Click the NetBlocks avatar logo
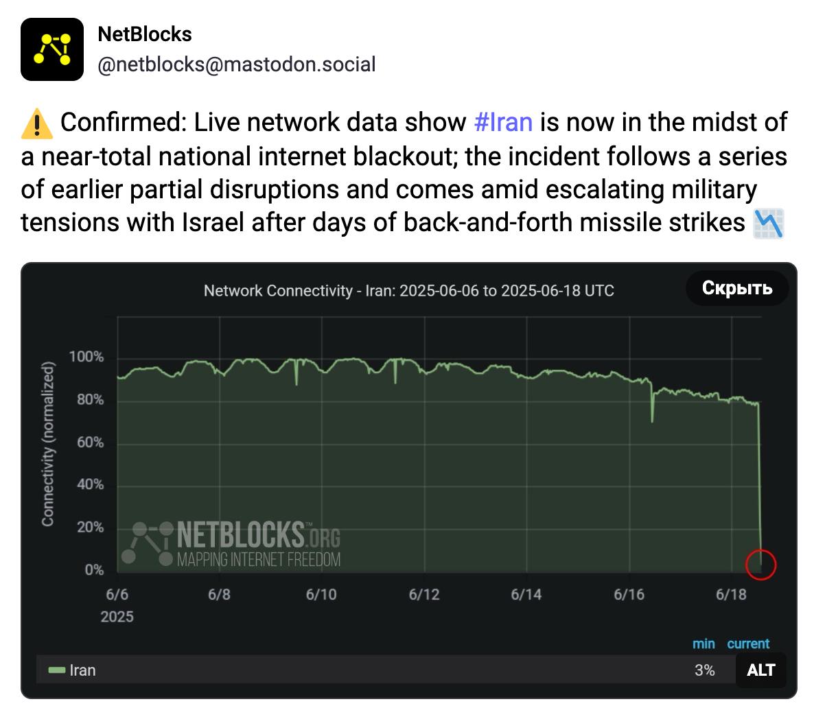 pyautogui.click(x=52, y=49)
